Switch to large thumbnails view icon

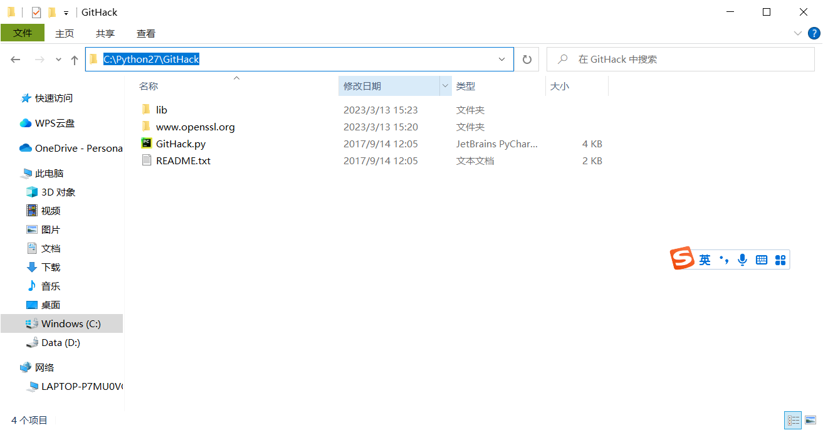coord(810,420)
